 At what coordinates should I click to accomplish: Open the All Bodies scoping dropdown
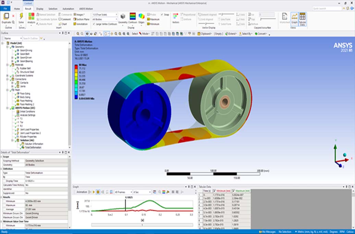(105, 19)
